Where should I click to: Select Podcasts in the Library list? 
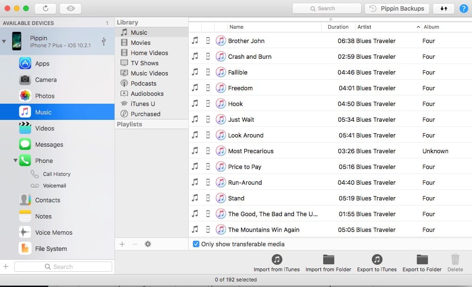[152, 83]
